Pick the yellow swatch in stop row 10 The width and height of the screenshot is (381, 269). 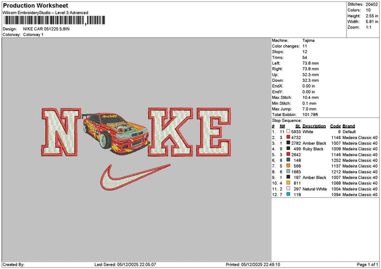[x=288, y=183]
